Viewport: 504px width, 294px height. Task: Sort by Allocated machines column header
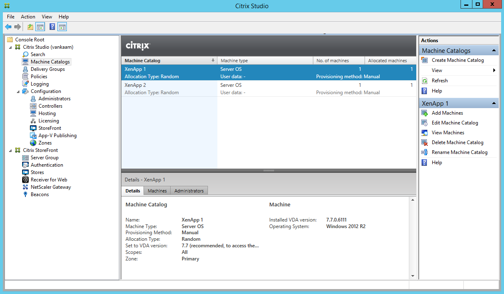pyautogui.click(x=390, y=61)
